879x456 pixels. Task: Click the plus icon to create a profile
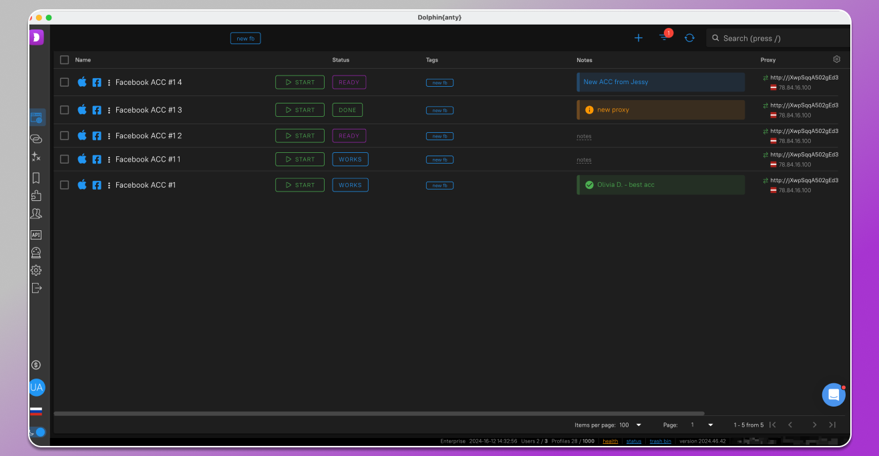(x=638, y=38)
